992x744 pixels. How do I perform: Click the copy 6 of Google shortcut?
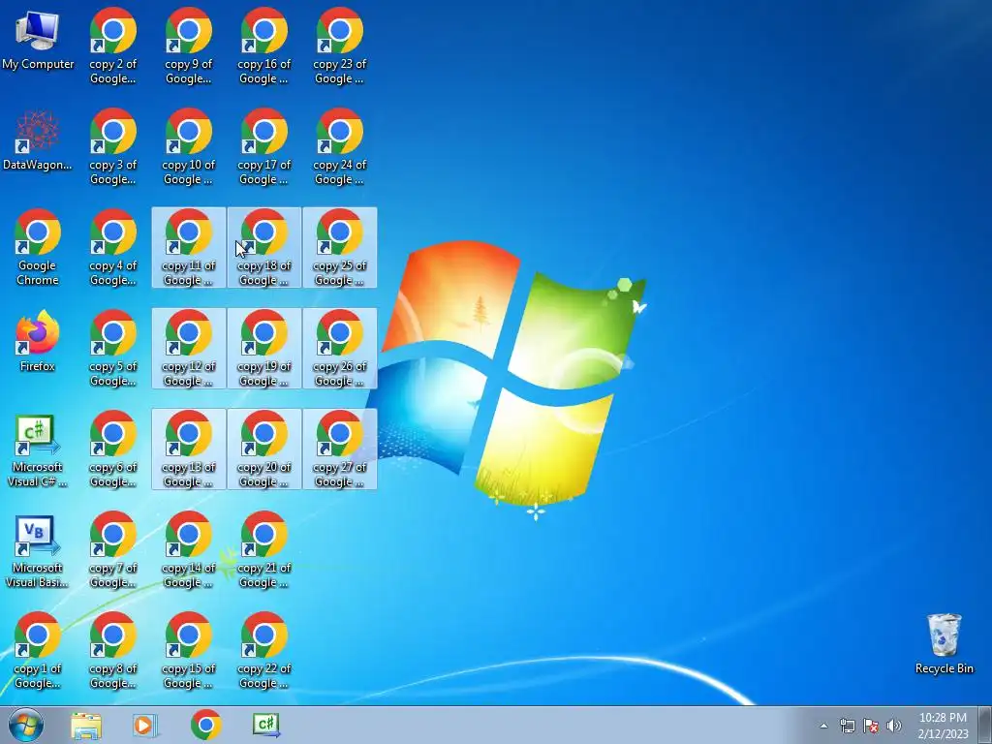[112, 449]
